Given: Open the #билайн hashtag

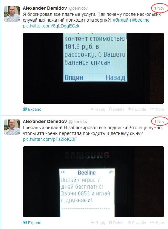Looking at the screenshot, I should coord(122,20).
